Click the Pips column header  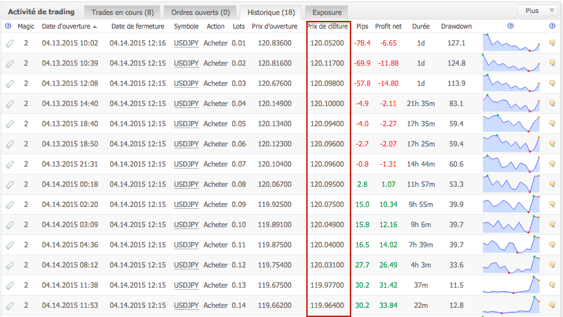point(362,26)
